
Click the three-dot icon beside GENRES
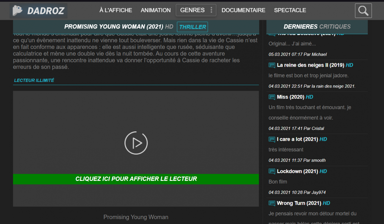(x=211, y=10)
